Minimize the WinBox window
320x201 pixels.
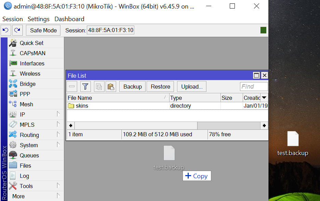[209, 6]
